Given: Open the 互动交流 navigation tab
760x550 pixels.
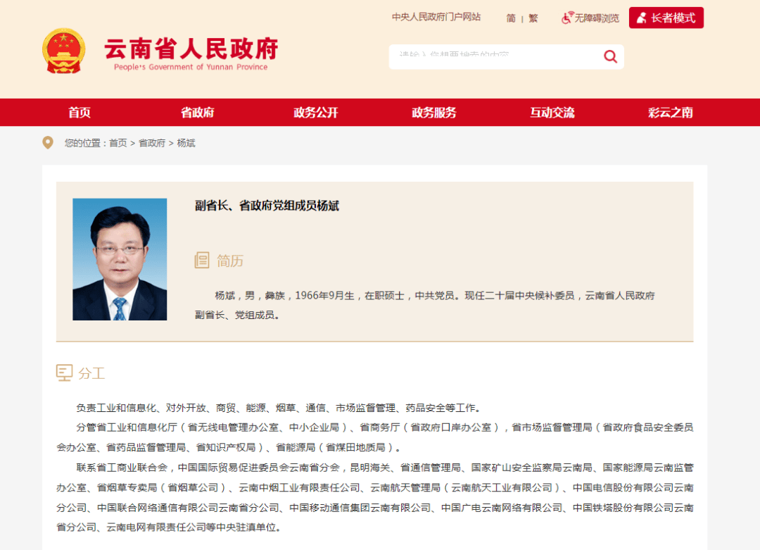Looking at the screenshot, I should (552, 113).
